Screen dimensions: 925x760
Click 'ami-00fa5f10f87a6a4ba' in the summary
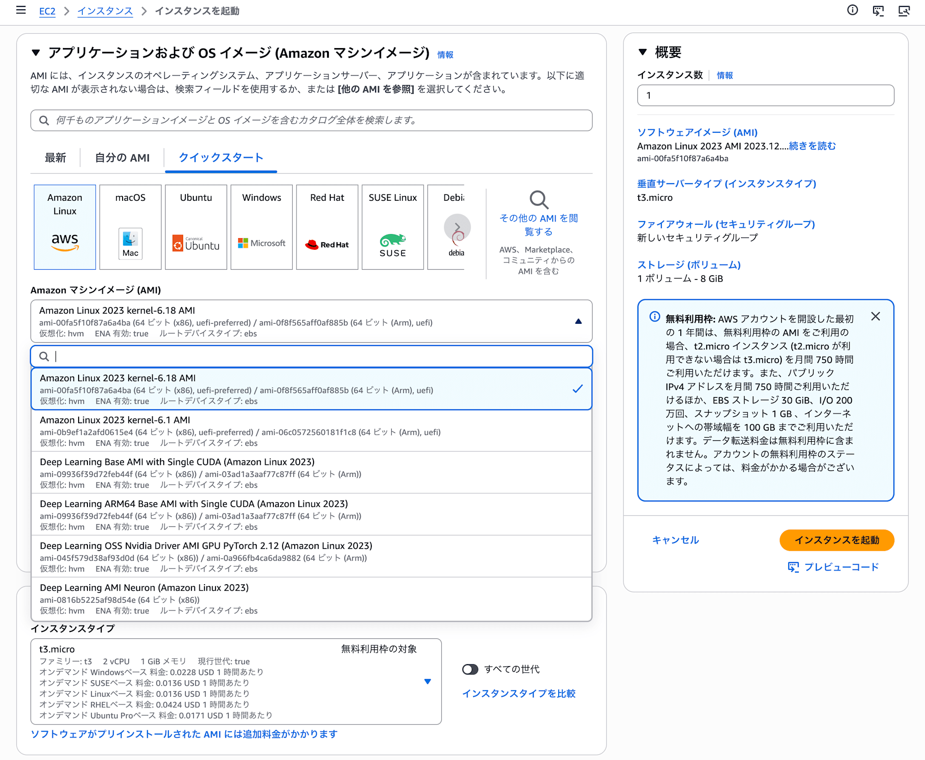coord(683,159)
